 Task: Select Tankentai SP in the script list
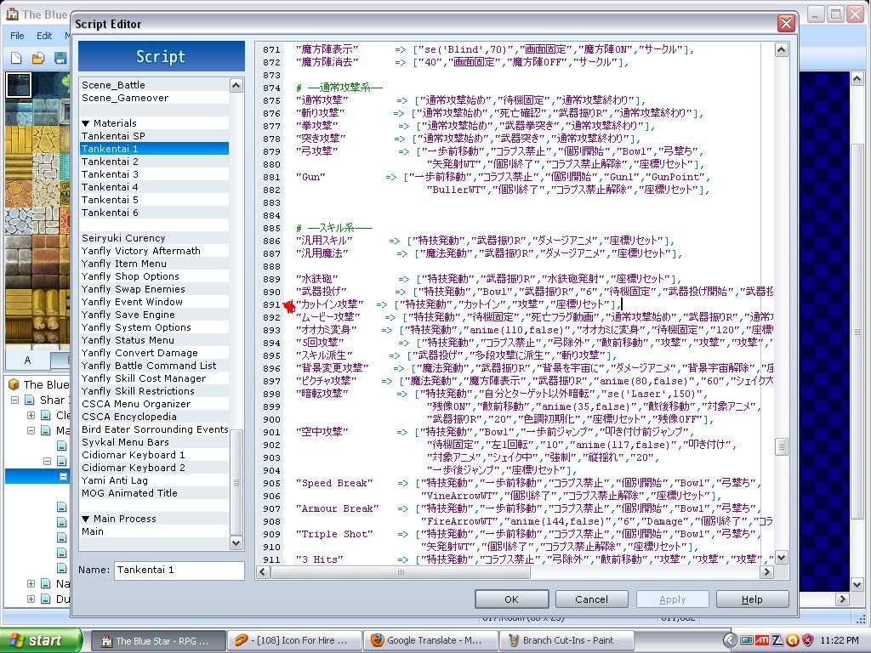113,136
